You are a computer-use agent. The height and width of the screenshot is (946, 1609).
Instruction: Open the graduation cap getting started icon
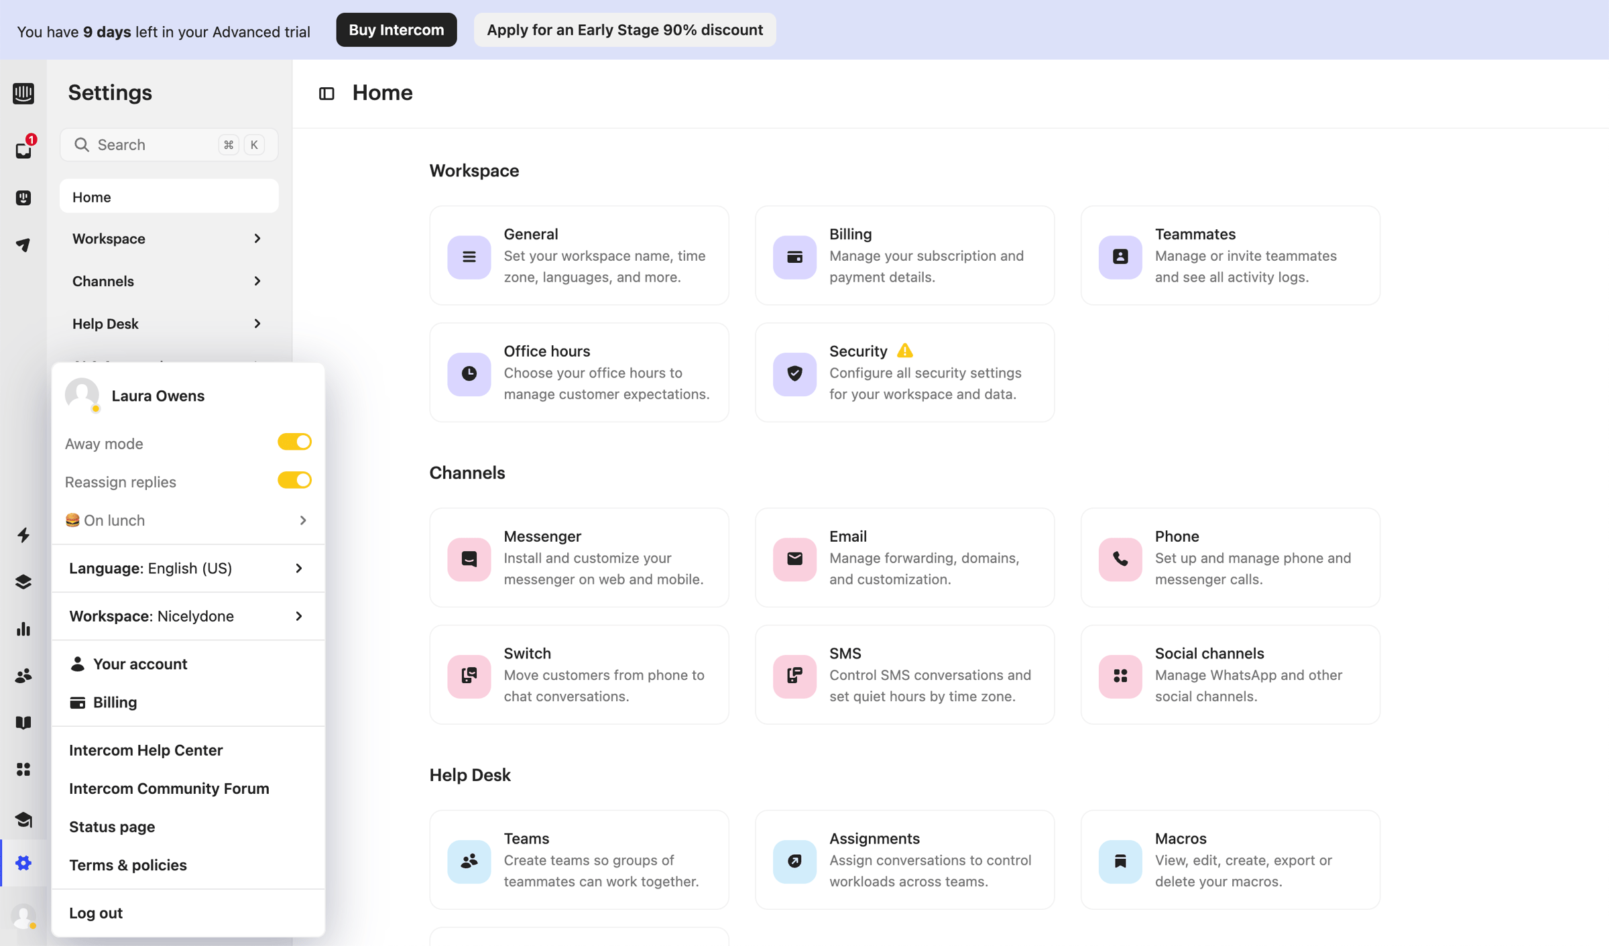pyautogui.click(x=23, y=819)
